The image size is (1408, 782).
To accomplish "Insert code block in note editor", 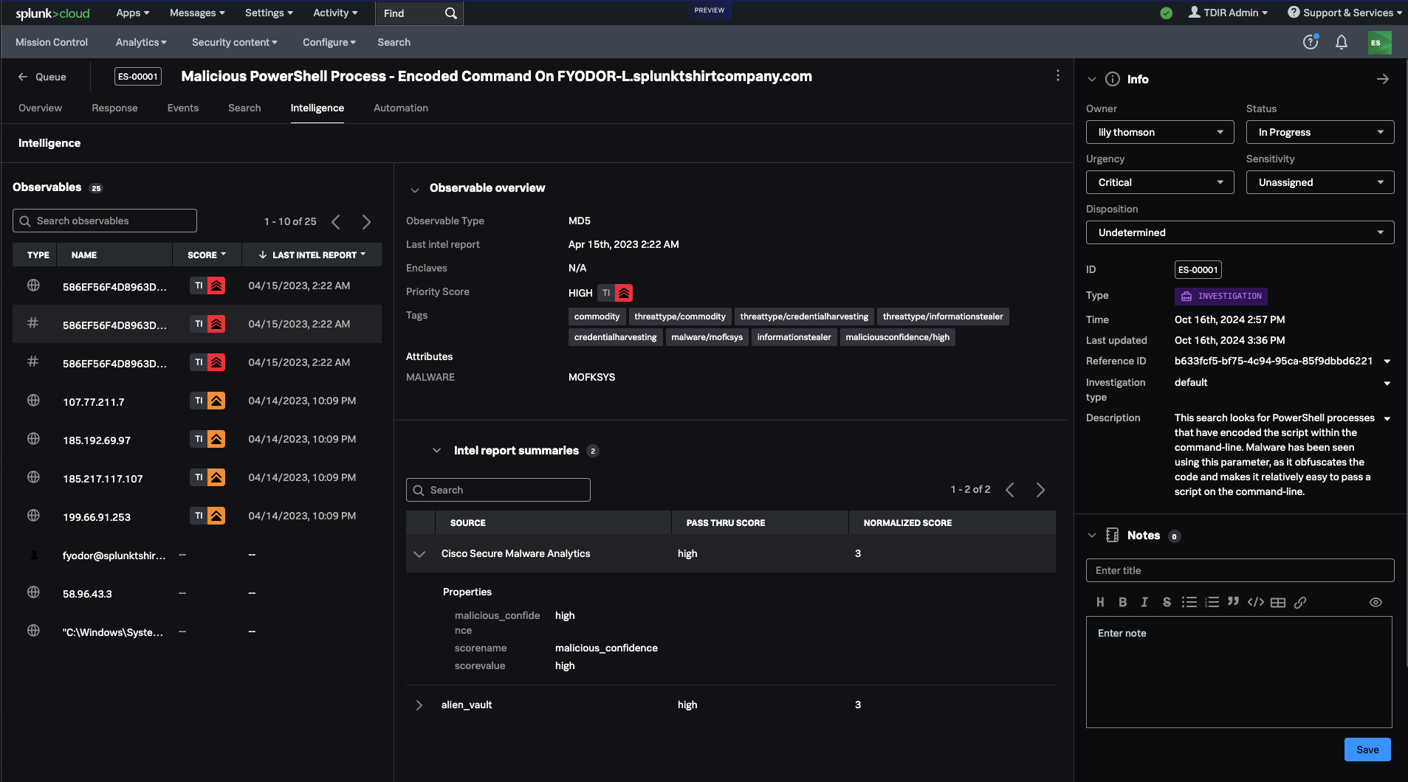I will (x=1255, y=602).
